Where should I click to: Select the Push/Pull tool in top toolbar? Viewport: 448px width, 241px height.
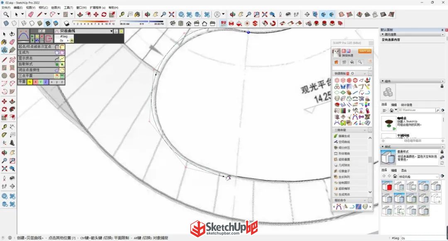pyautogui.click(x=80, y=14)
